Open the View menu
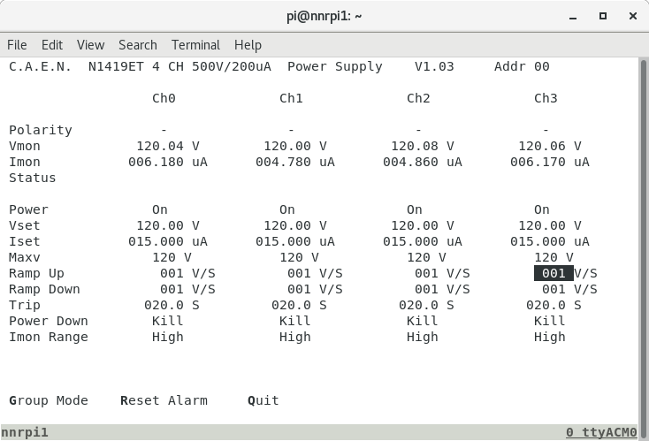Viewport: 649px width, 441px height. (x=90, y=45)
